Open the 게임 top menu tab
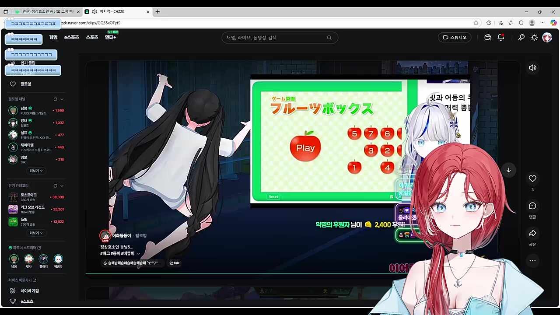Viewport: 560px width, 315px height. click(53, 38)
